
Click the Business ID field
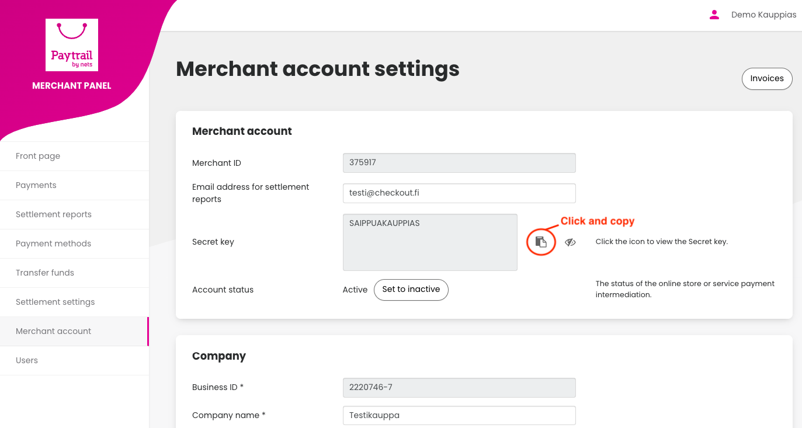(459, 388)
